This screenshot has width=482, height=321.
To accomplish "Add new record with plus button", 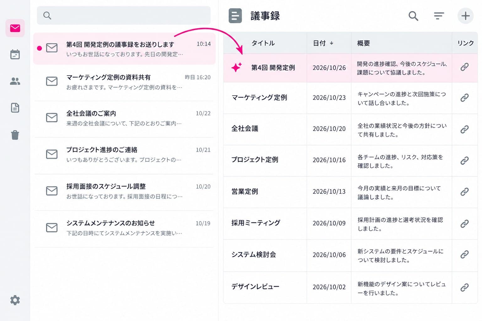I will (465, 16).
